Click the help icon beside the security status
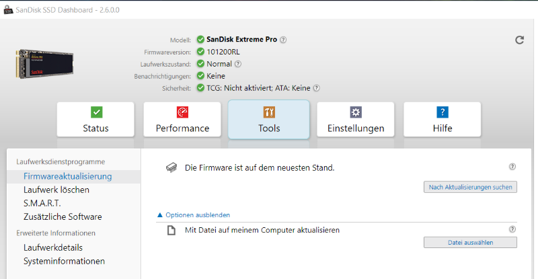 click(x=316, y=88)
